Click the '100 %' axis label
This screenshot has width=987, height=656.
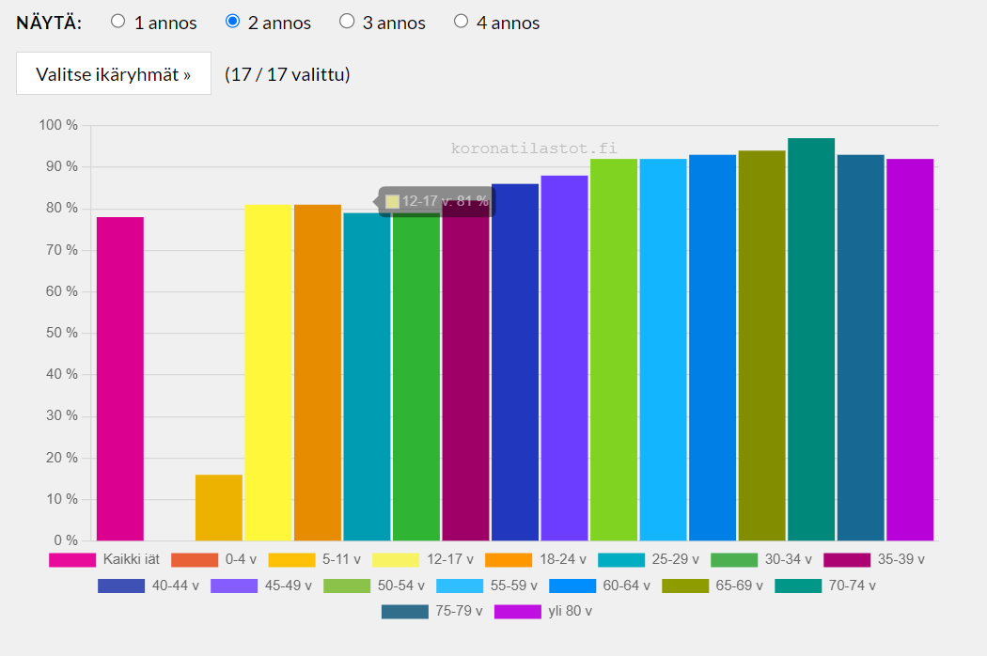point(58,125)
